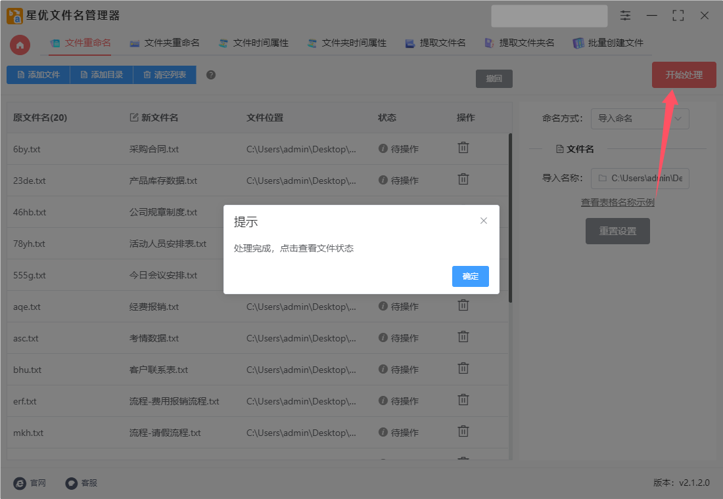Image resolution: width=723 pixels, height=499 pixels.
Task: Select new name 产品库存数据.txt
Action: (x=163, y=181)
